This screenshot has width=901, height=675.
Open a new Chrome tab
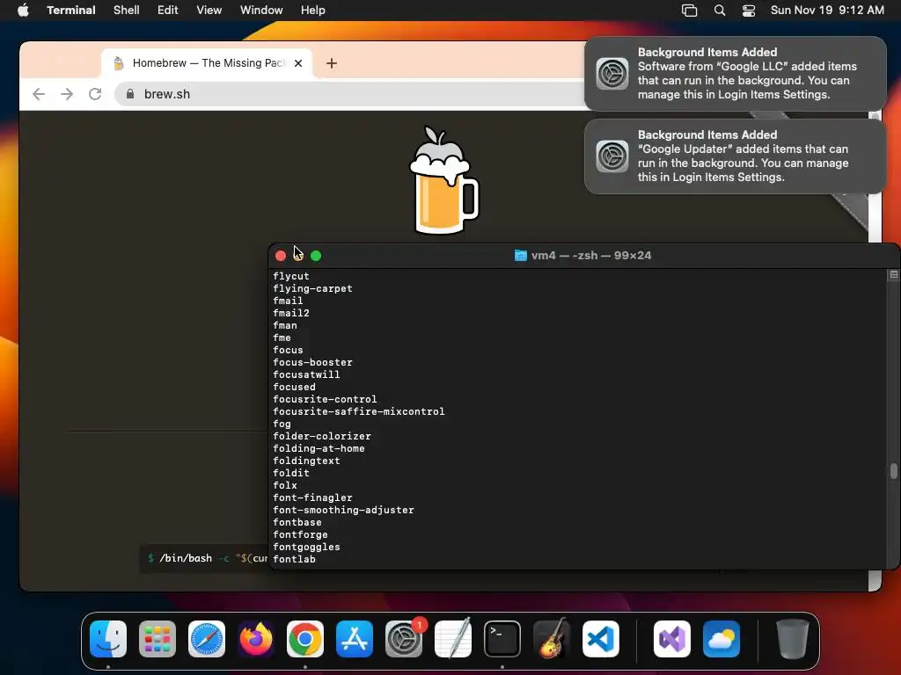332,63
